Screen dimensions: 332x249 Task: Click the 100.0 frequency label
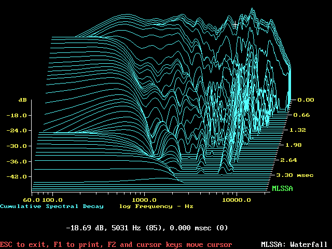[52, 200]
